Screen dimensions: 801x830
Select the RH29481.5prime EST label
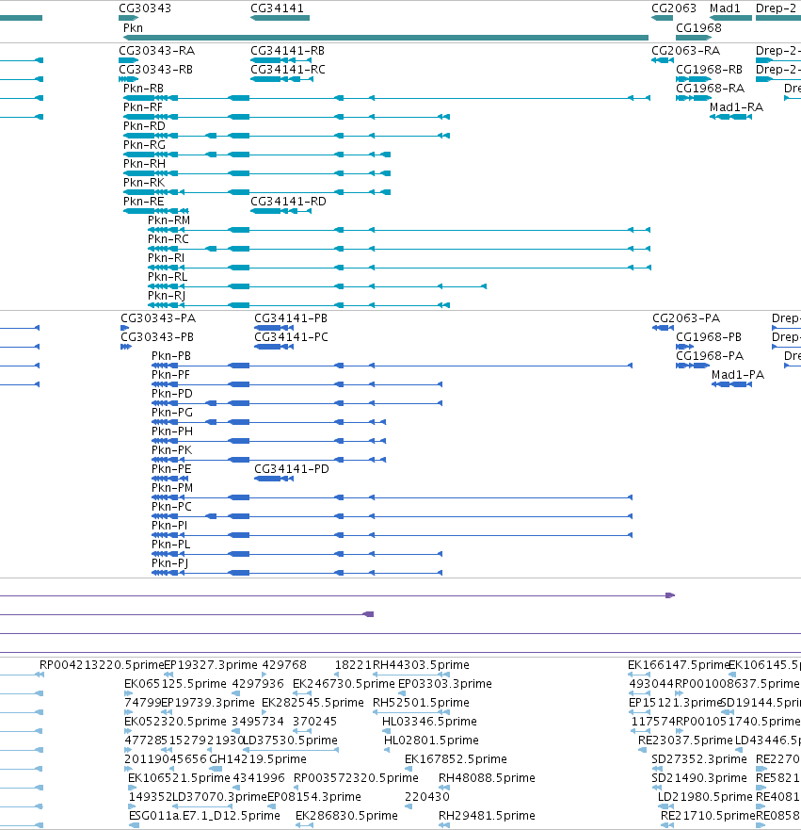pos(487,816)
